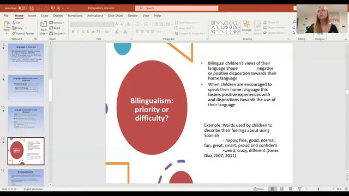Click the Format Painter button
The height and width of the screenshot is (196, 349).
click(x=23, y=33)
